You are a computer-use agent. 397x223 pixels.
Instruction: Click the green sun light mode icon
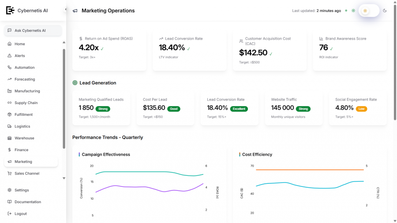[353, 11]
